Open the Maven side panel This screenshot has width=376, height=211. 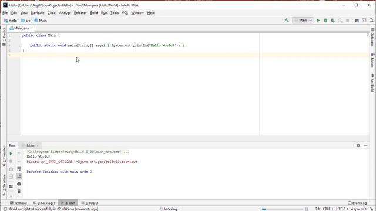(x=372, y=60)
